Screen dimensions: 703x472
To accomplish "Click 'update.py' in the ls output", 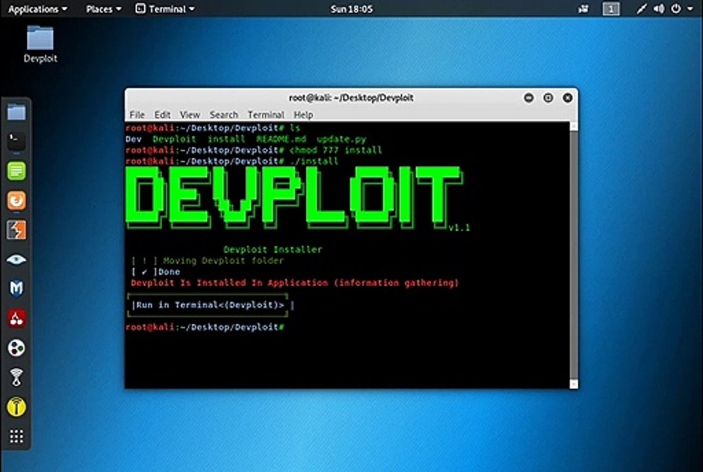I will [x=341, y=139].
